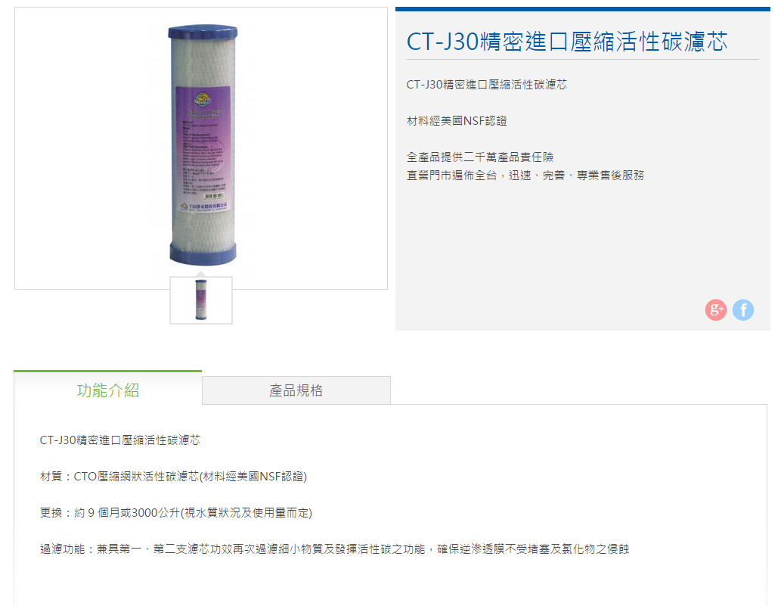
Task: Click the blue bottom cap of the filter
Action: (x=203, y=253)
